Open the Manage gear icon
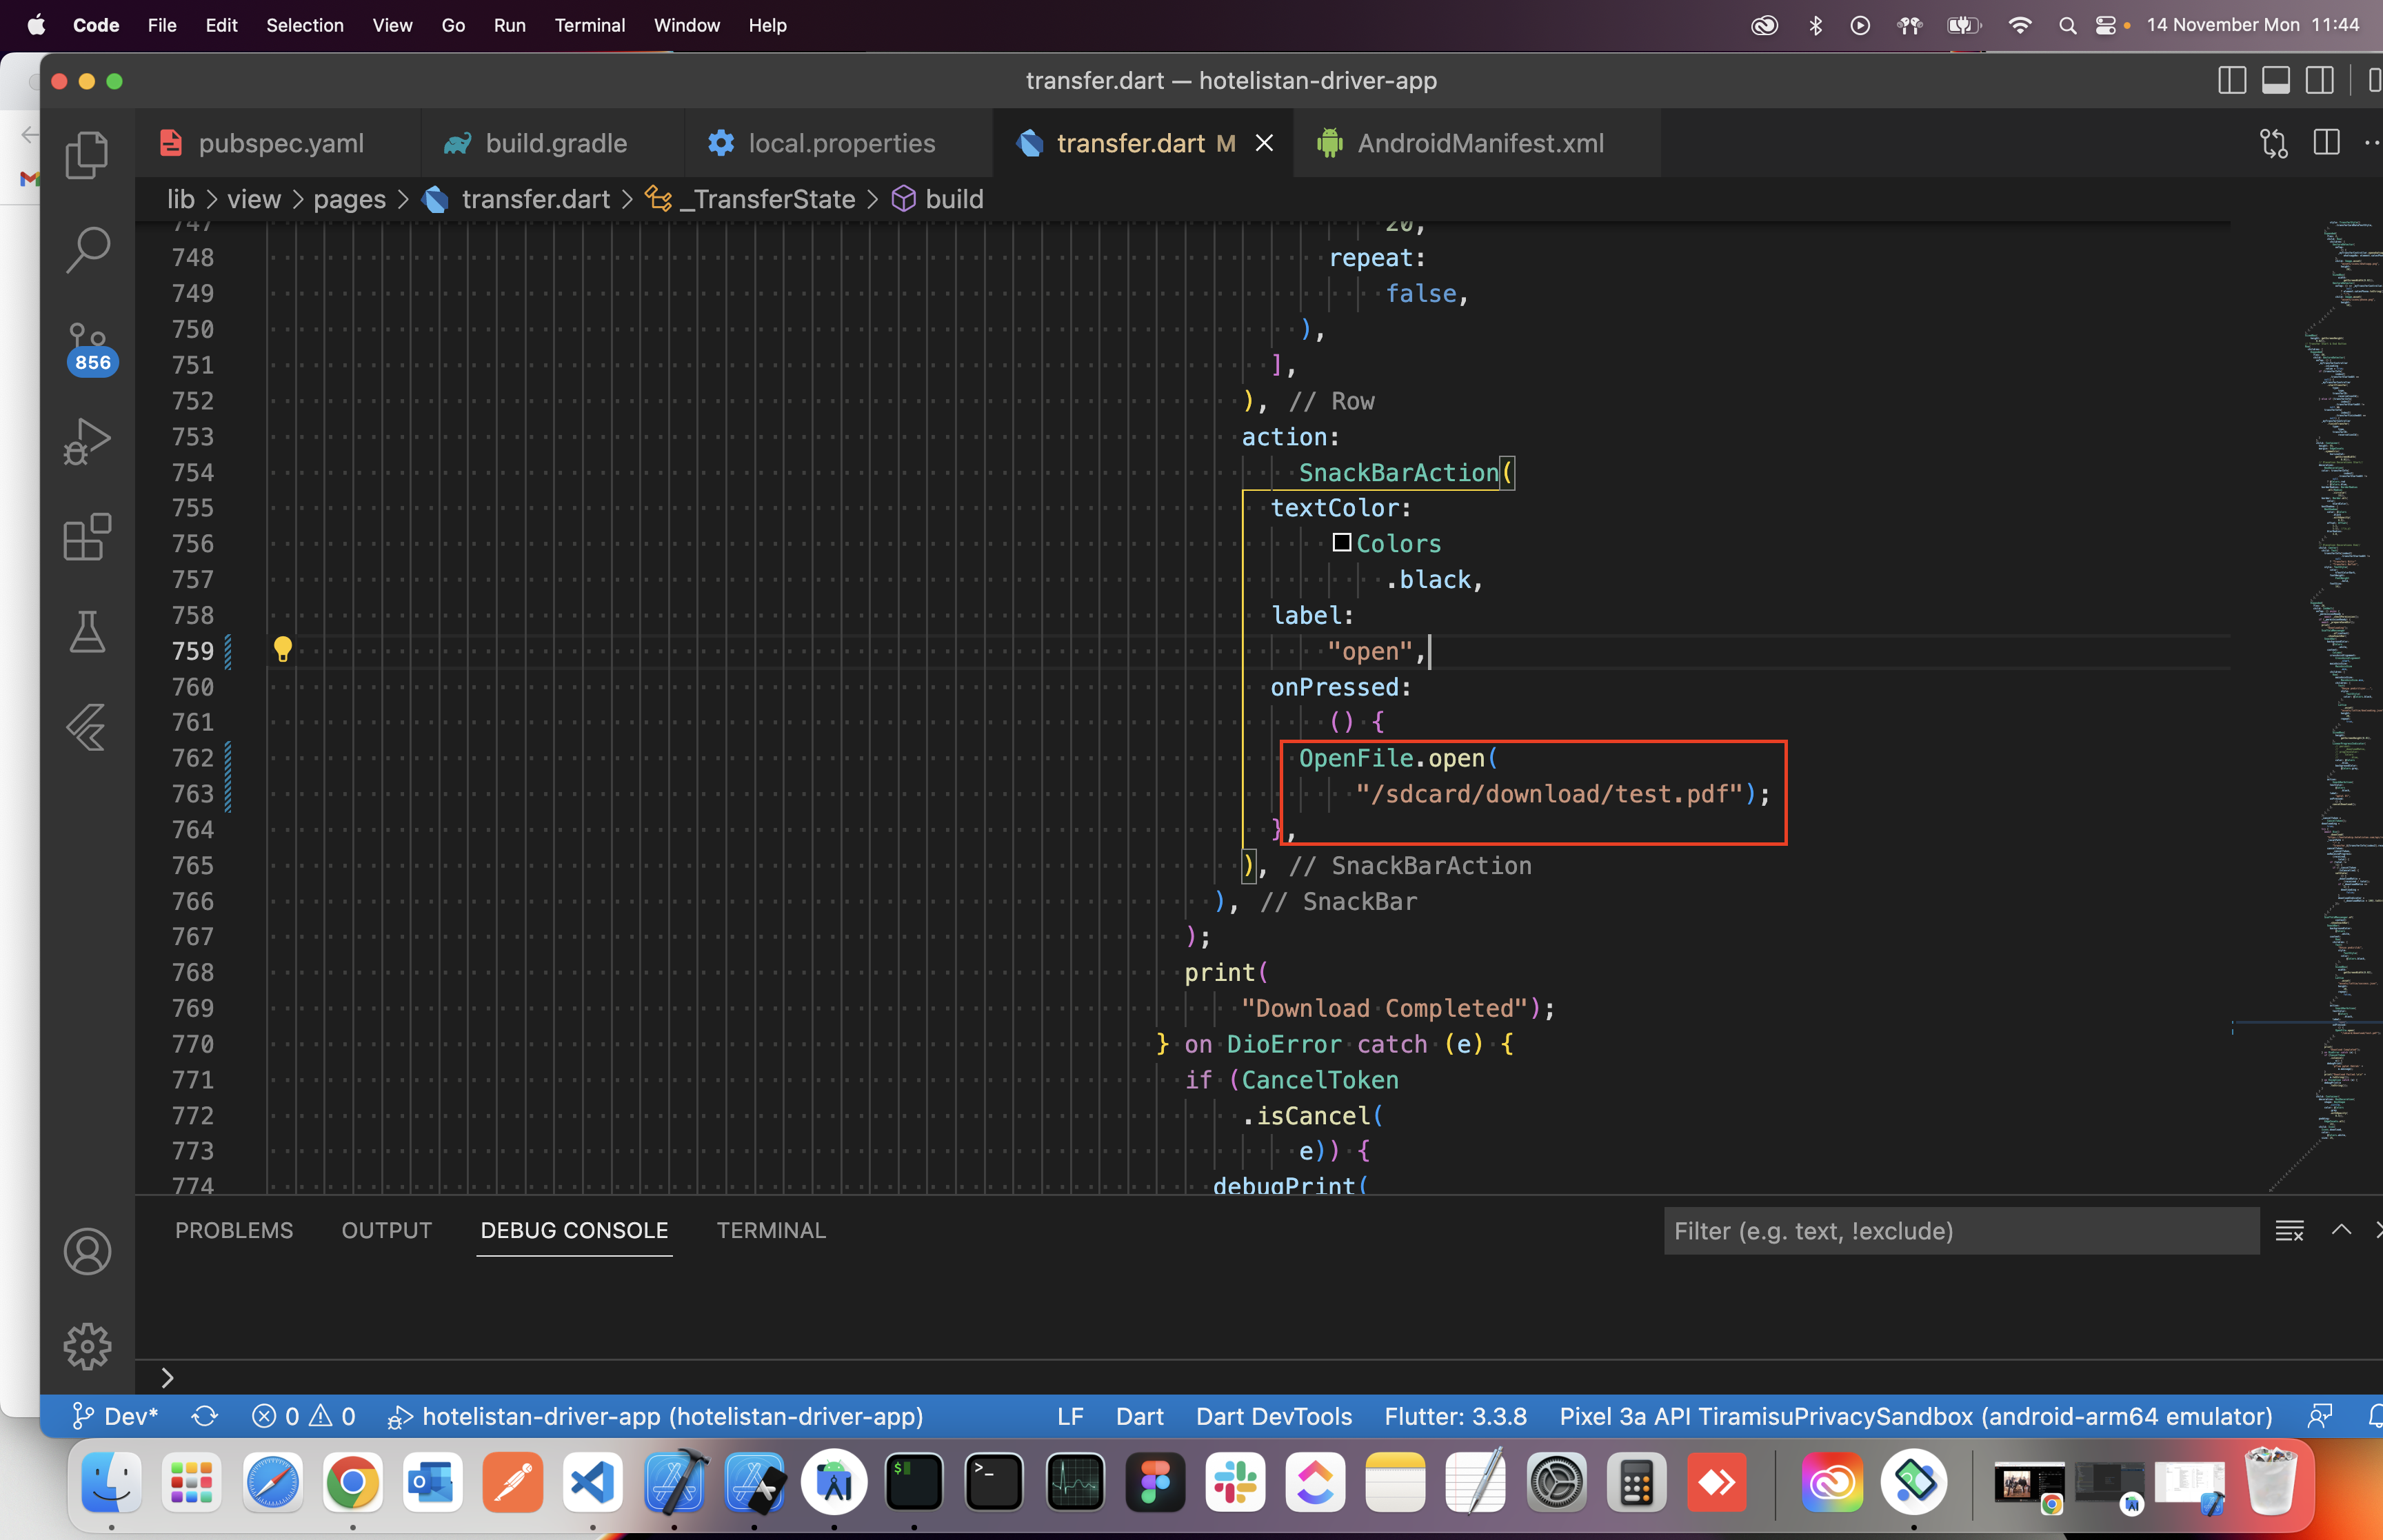Screen dimensions: 2383x1540 (x=87, y=1346)
